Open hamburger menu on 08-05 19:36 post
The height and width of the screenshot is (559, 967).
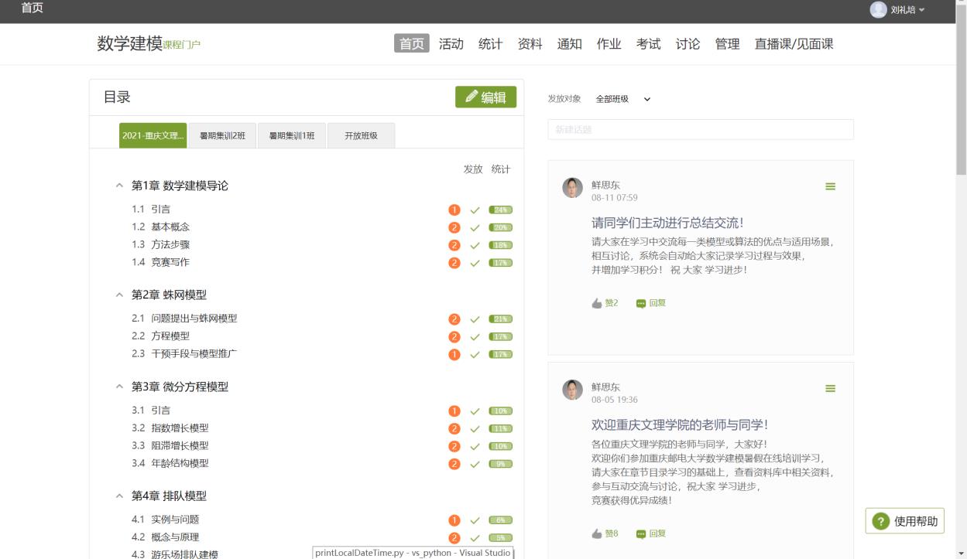point(830,388)
